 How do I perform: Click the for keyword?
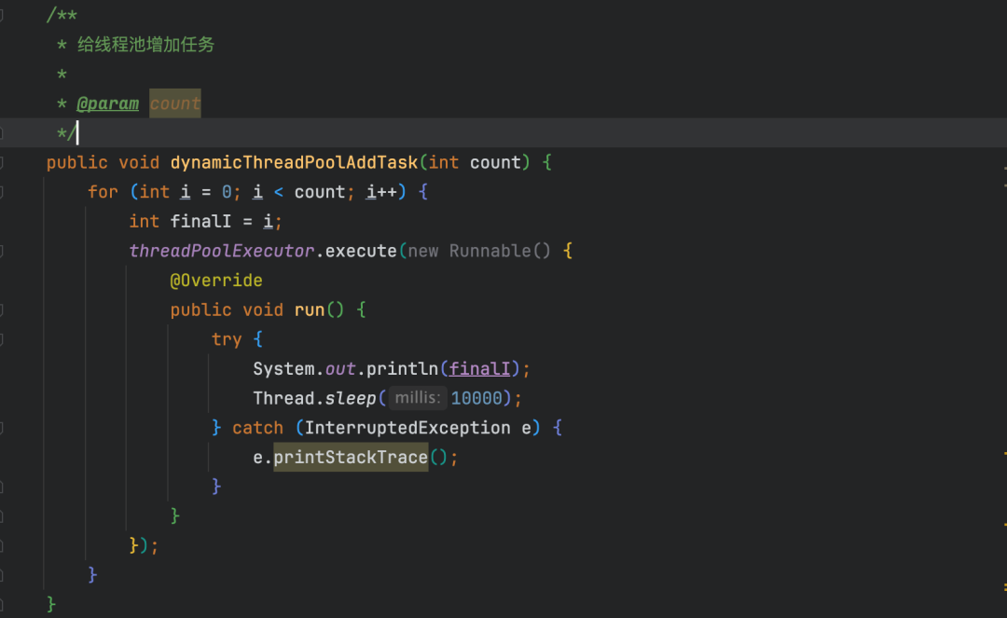coord(103,192)
